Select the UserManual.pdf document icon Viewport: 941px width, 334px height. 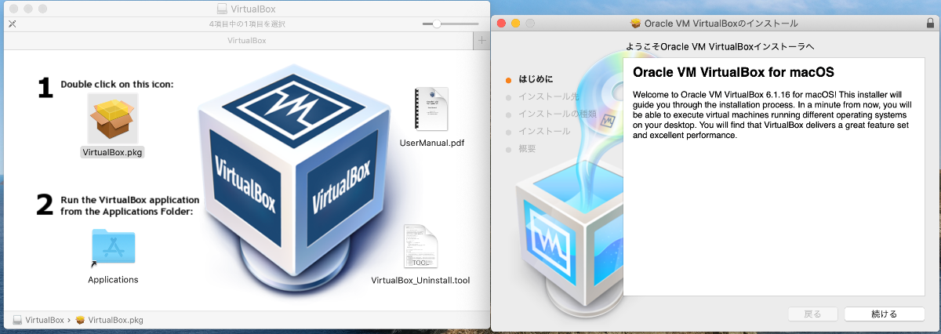pyautogui.click(x=431, y=109)
